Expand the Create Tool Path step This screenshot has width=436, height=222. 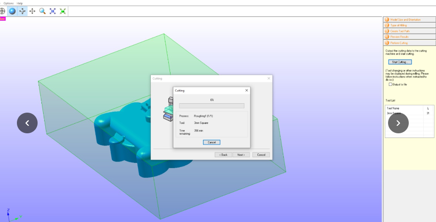(x=410, y=31)
